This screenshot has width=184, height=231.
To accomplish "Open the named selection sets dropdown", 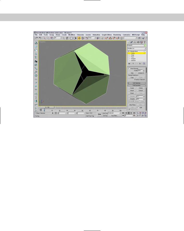I will point(130,38).
